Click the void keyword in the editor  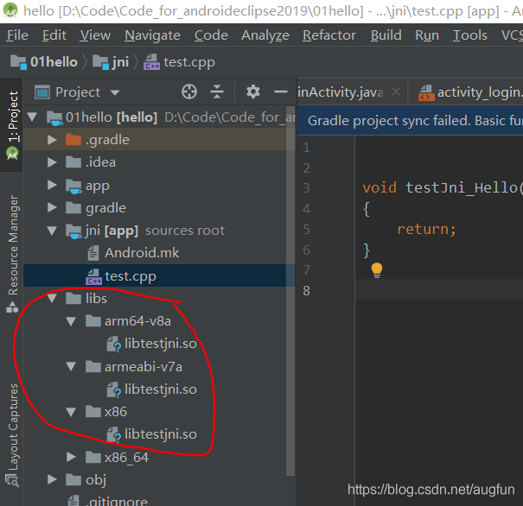[379, 188]
